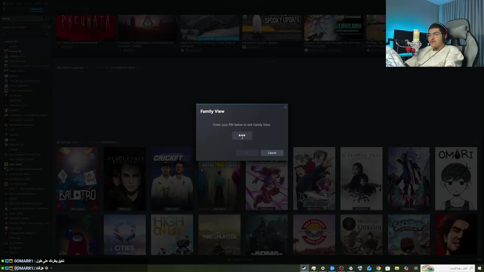The image size is (484, 272).
Task: Open the Mail app taskbar icon
Action: [x=369, y=268]
